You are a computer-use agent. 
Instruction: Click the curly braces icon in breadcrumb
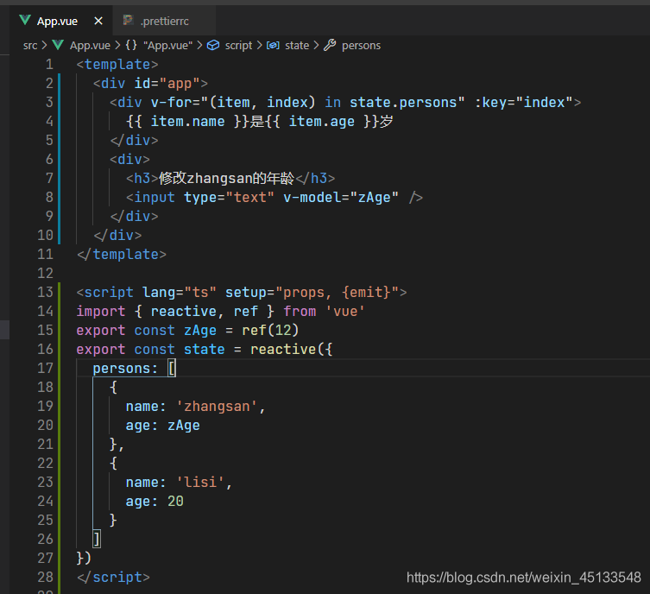click(x=130, y=45)
